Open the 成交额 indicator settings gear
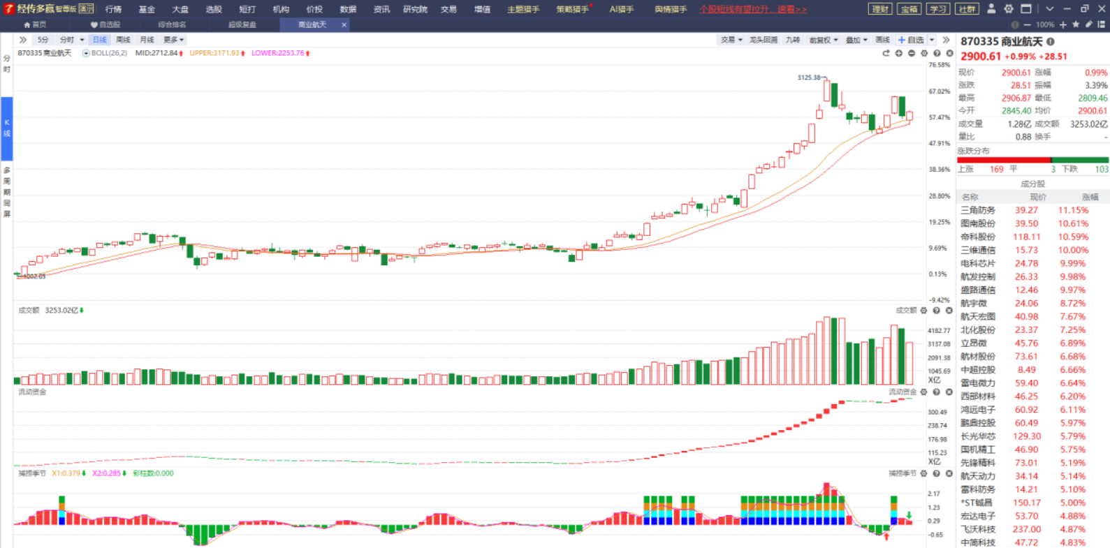1110x548 pixels. pos(923,311)
